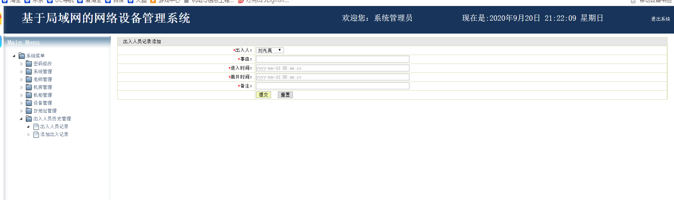This screenshot has height=200, width=674.
Task: Open the 出入人 dropdown showing 刘光亮
Action: (x=270, y=50)
